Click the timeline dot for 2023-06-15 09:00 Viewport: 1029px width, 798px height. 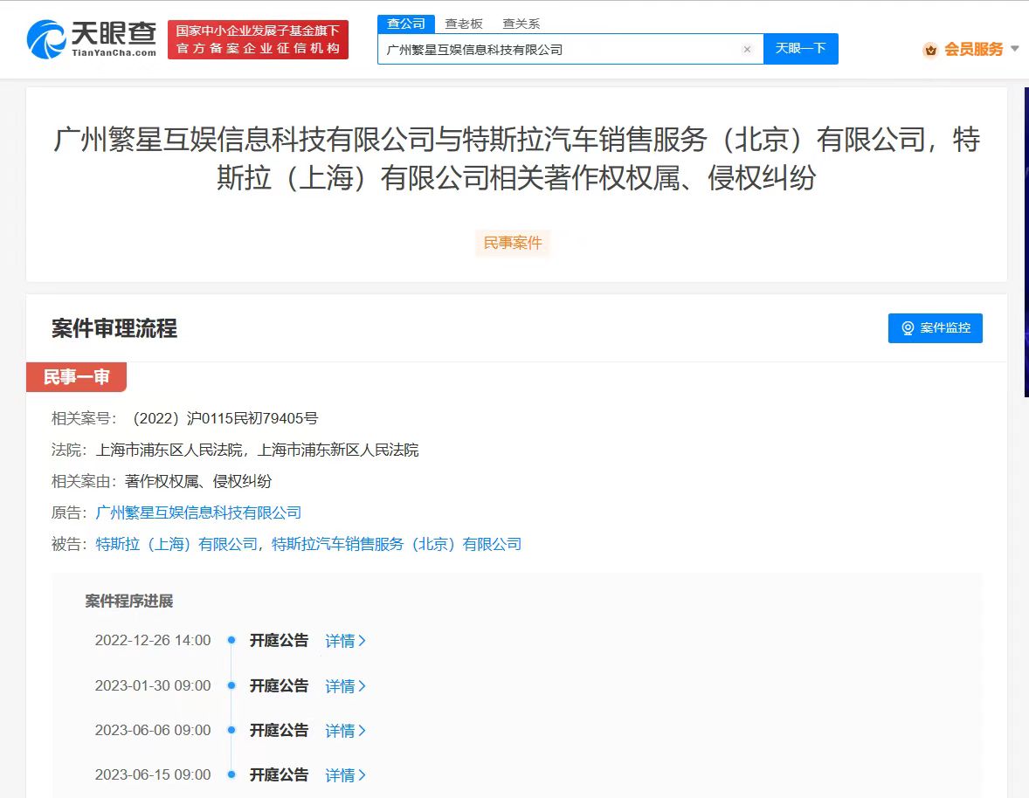(231, 774)
